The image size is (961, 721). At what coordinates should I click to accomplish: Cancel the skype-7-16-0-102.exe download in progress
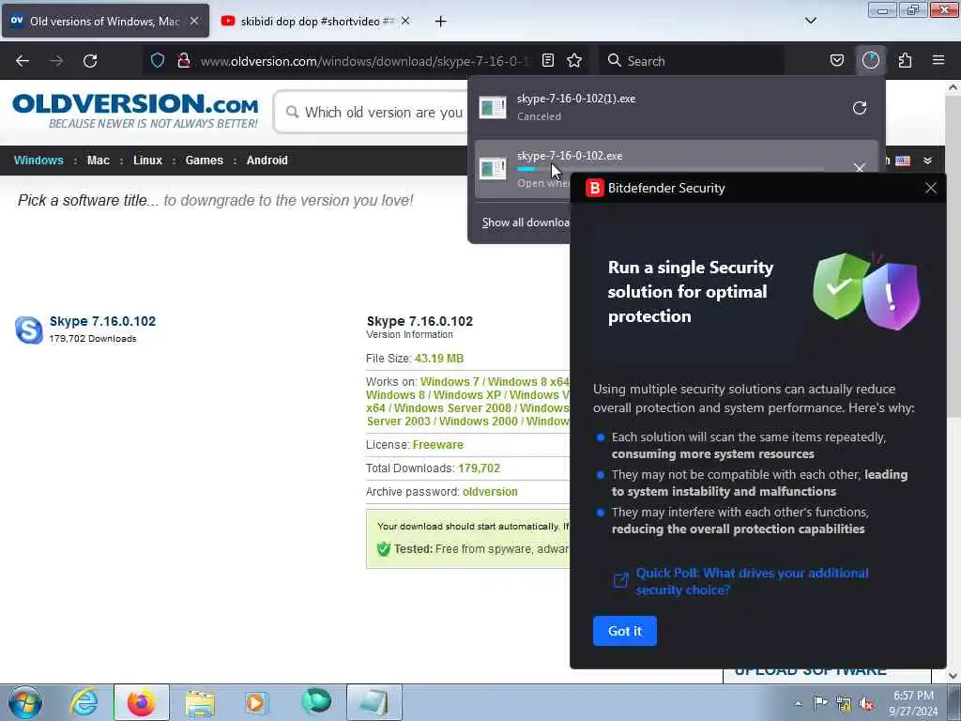point(860,167)
